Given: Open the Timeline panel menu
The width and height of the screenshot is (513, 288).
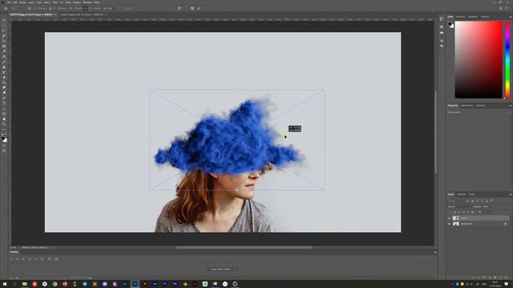Looking at the screenshot, I should coord(434,252).
